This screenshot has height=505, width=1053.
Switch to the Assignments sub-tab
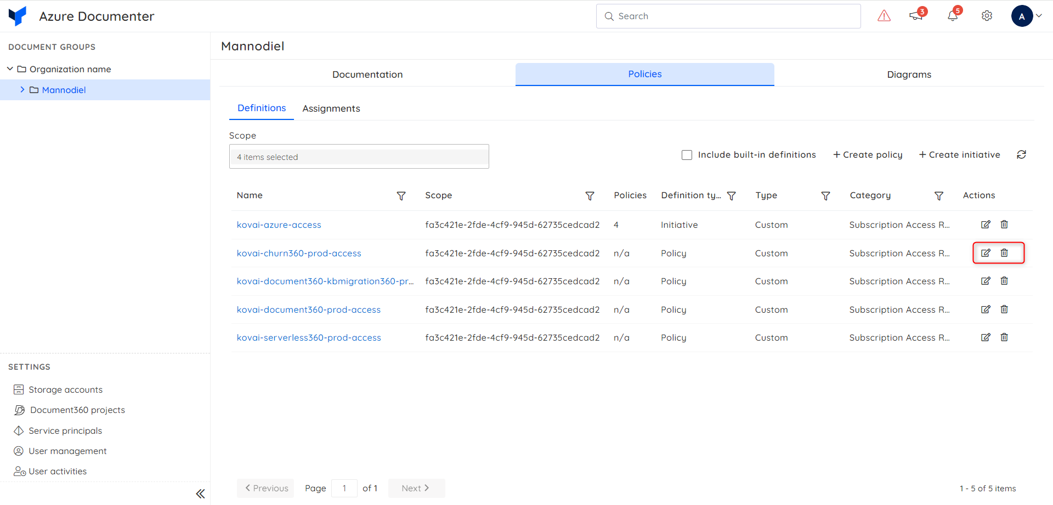tap(331, 108)
